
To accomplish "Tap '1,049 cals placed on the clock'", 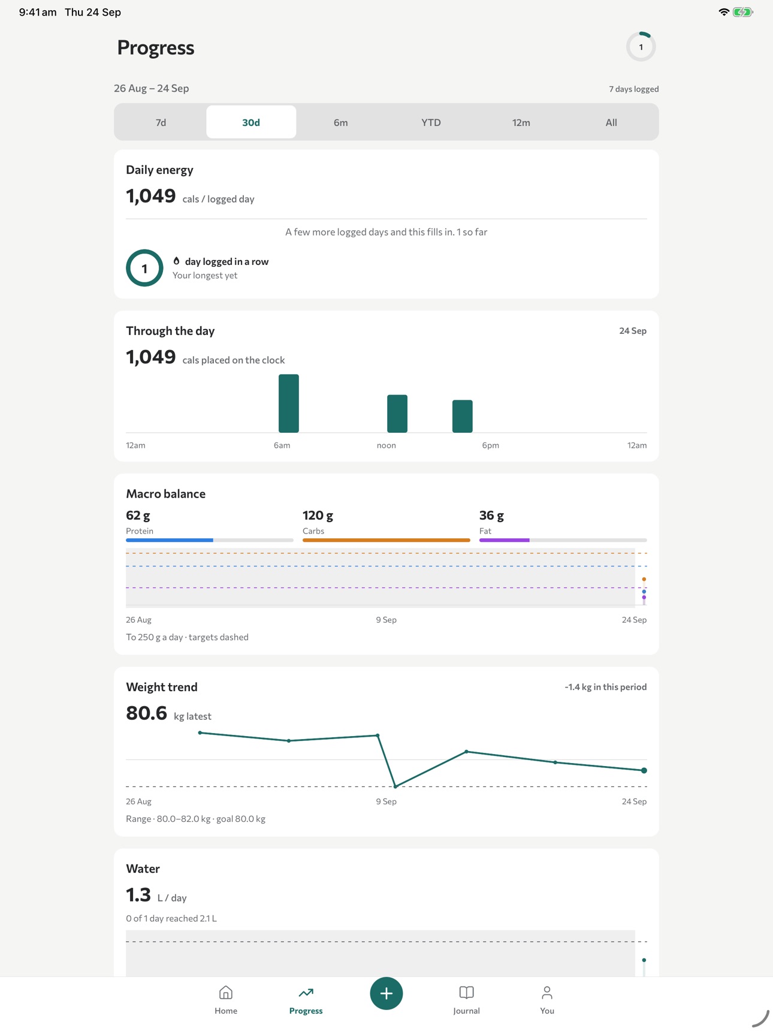I will click(x=206, y=357).
